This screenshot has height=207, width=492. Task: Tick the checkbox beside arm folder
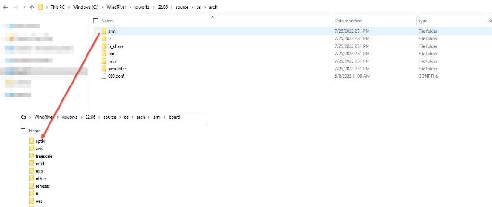(x=98, y=31)
